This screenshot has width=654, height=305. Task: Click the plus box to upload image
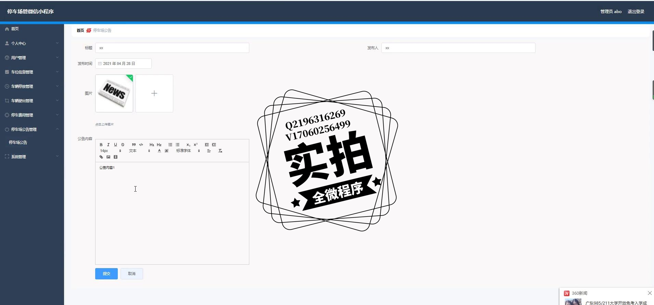point(154,93)
